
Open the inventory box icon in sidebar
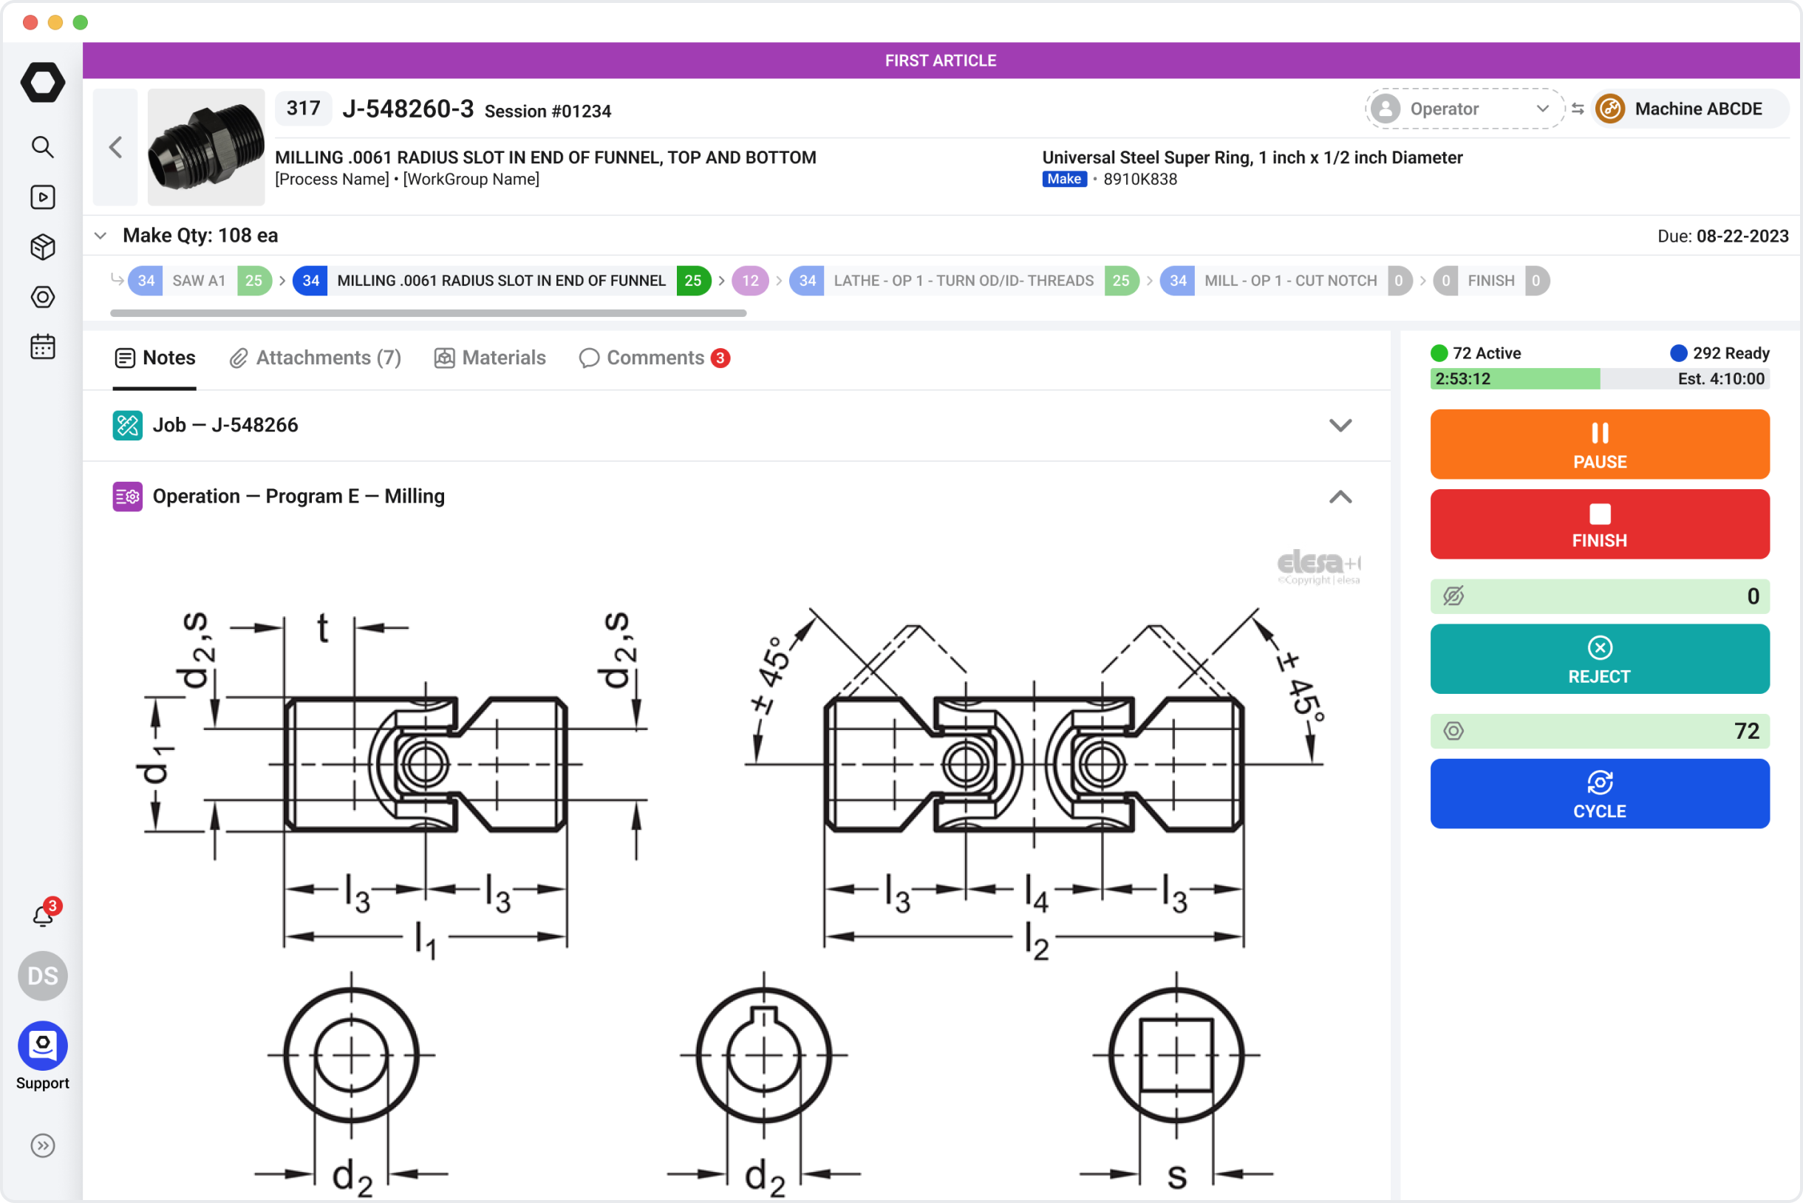coord(42,247)
